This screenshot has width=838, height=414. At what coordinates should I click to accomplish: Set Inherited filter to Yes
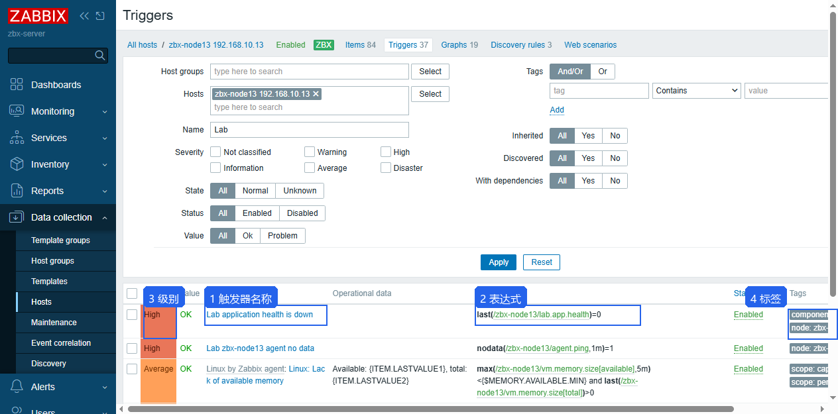588,136
